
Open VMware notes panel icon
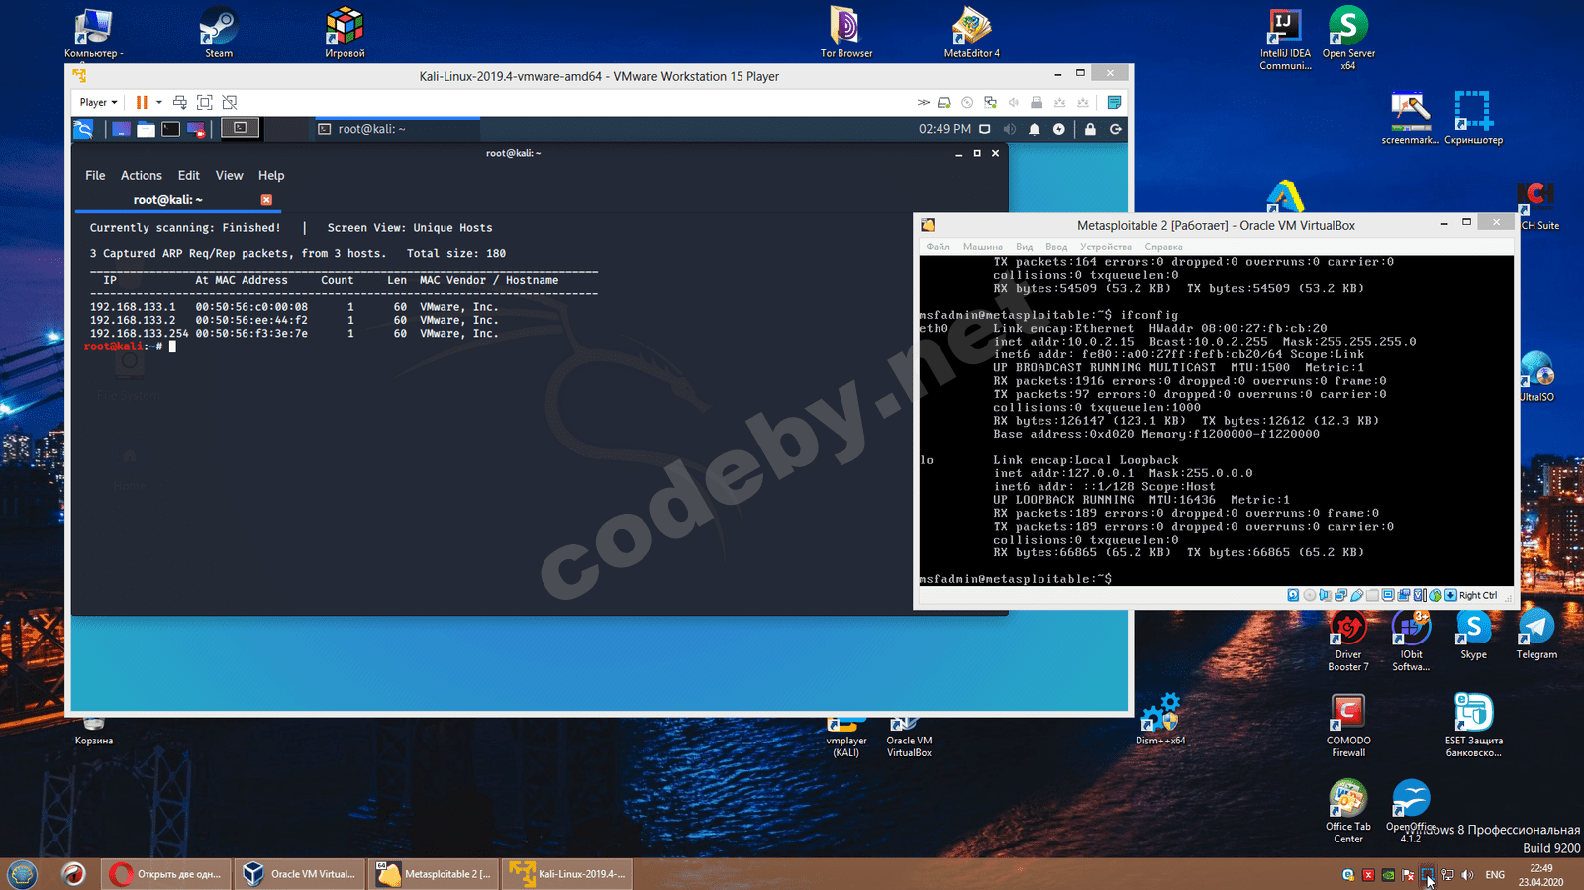click(1114, 102)
